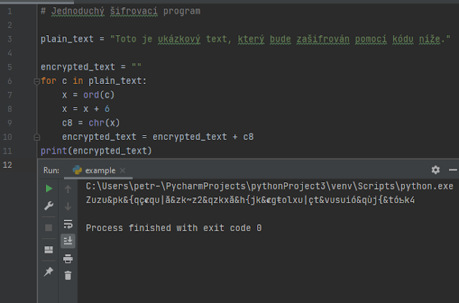Toggle scroll to end of output
459x303 pixels.
pyautogui.click(x=68, y=241)
